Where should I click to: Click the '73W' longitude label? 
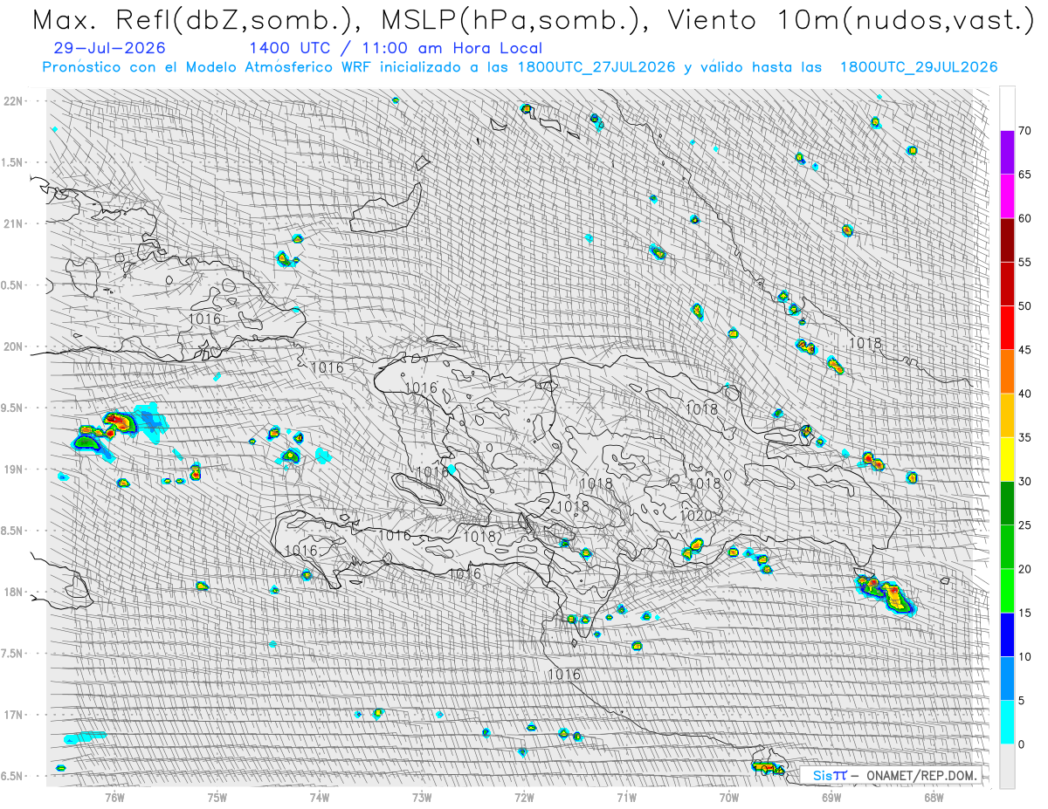click(x=422, y=797)
